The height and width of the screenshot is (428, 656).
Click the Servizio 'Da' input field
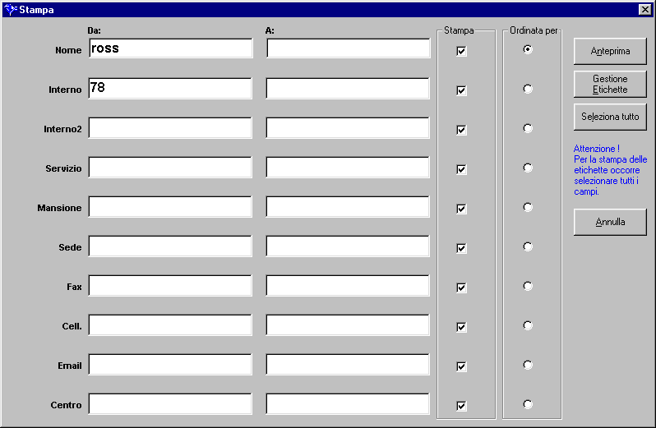[x=170, y=168]
